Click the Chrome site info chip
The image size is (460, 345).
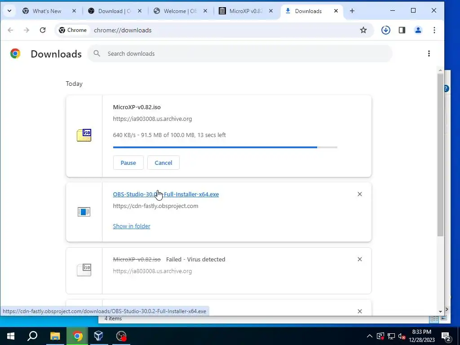[x=73, y=30]
